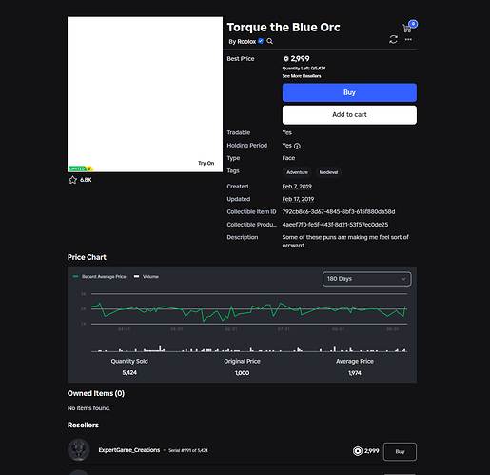This screenshot has height=475, width=490.
Task: Click Try On in item preview
Action: (206, 163)
